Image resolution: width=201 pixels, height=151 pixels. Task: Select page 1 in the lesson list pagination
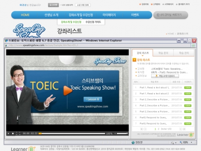pos(155,129)
